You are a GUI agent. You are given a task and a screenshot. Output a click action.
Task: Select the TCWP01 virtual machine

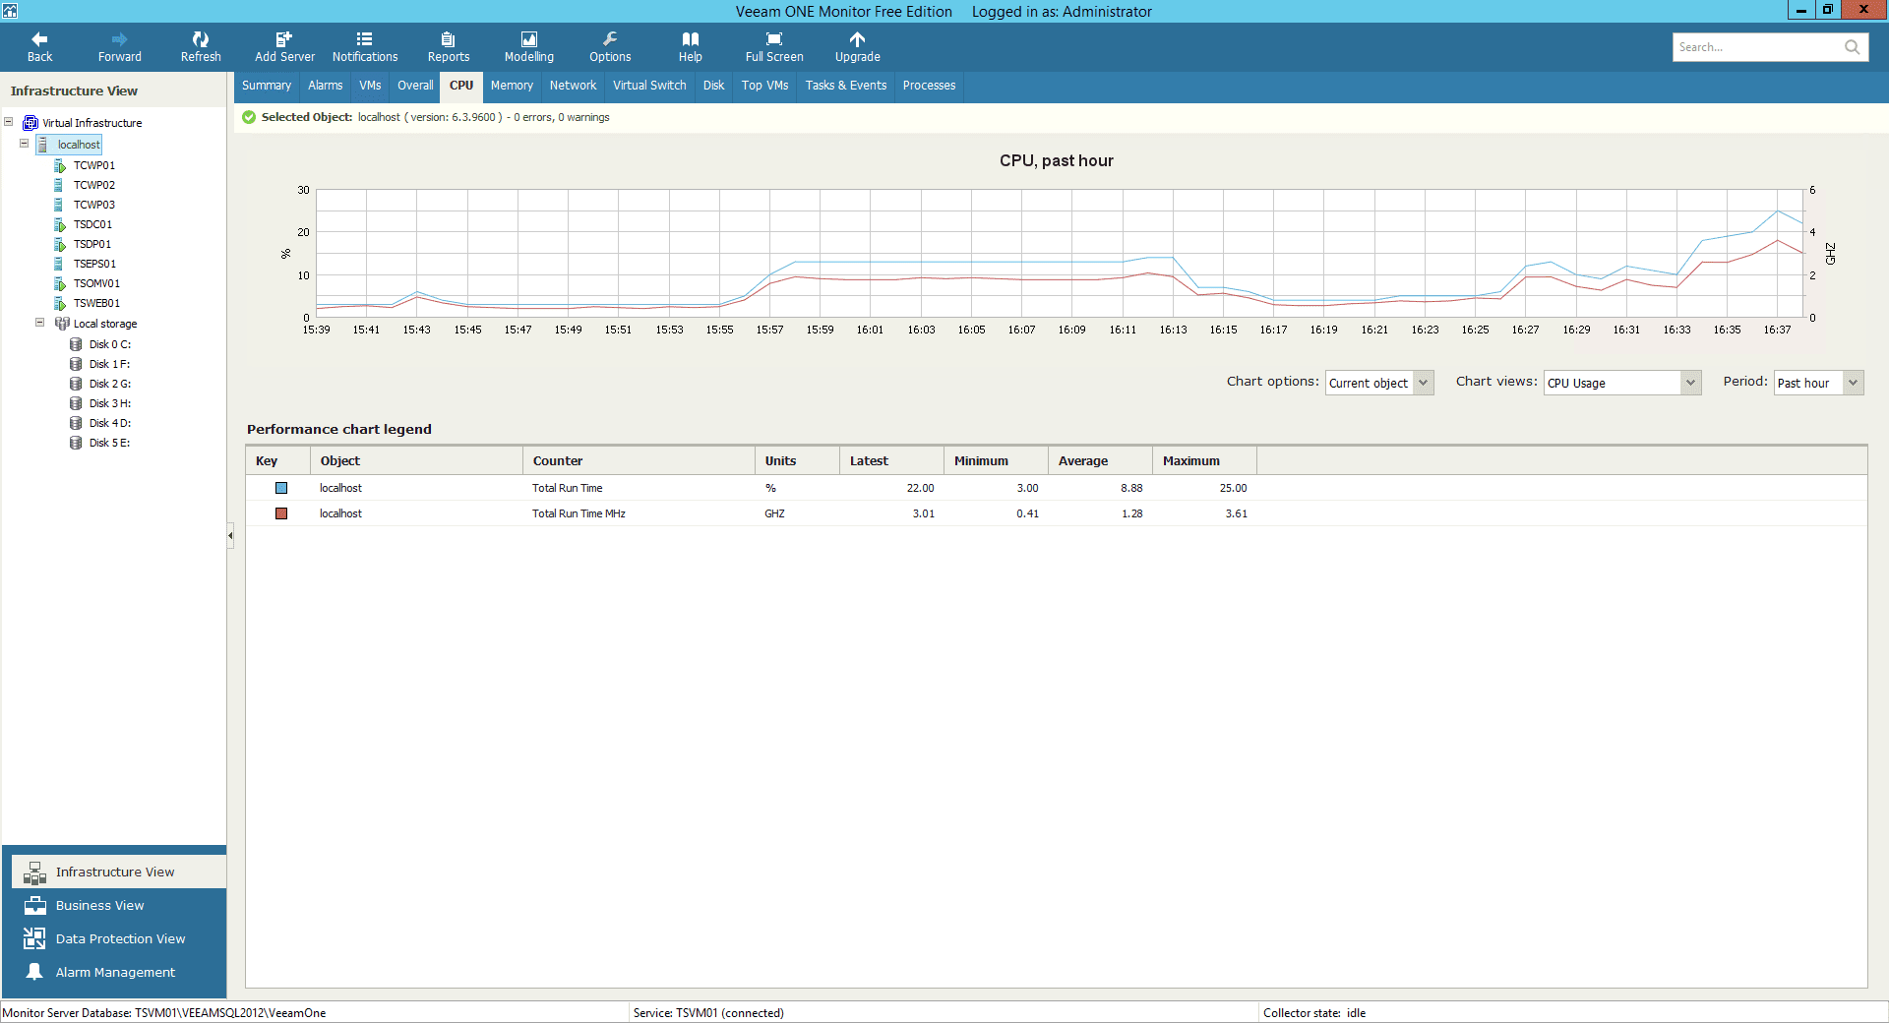click(x=94, y=165)
